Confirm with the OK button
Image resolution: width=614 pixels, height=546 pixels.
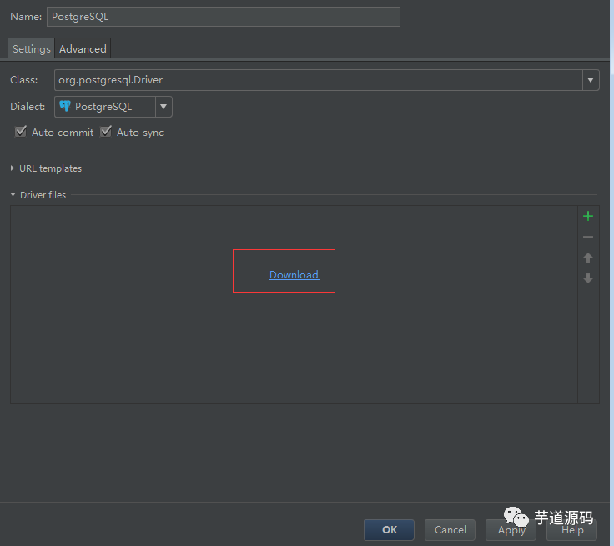389,530
